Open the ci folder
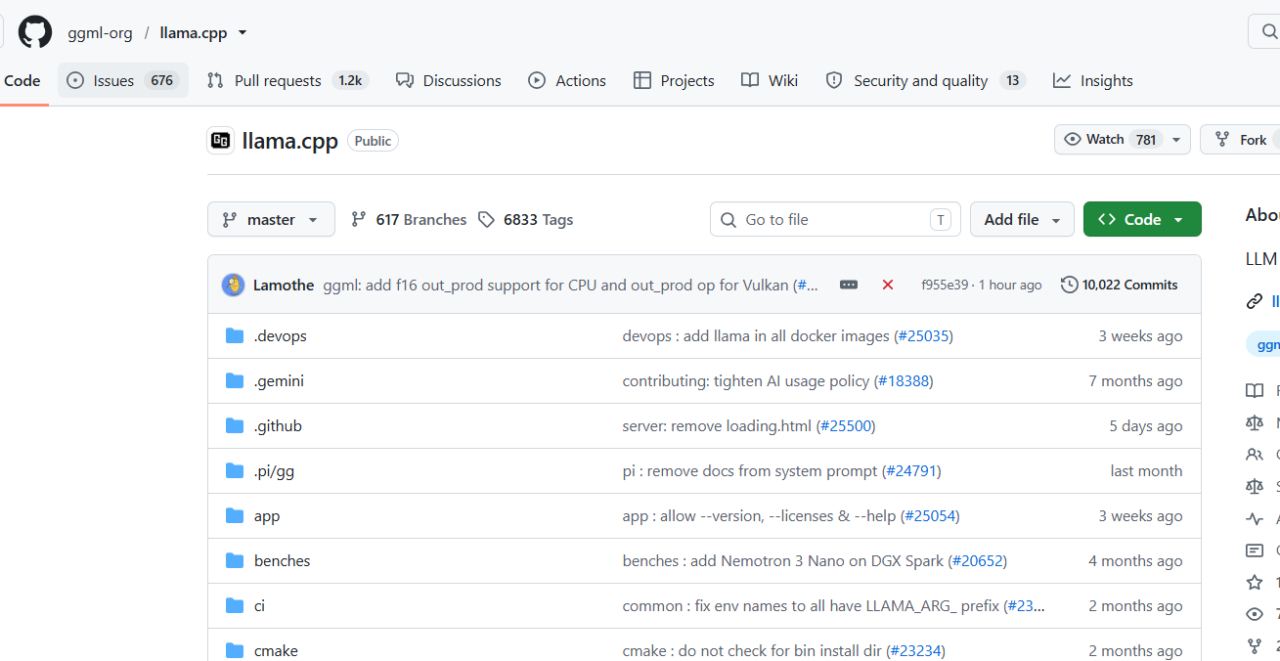The width and height of the screenshot is (1280, 661). coord(259,605)
